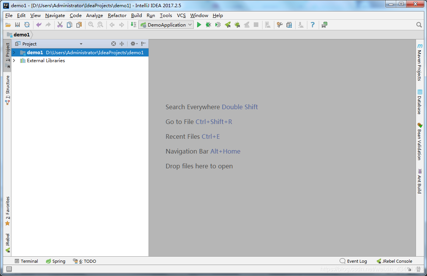This screenshot has height=276, width=427.
Task: Select External Libraries tree item
Action: (x=46, y=61)
